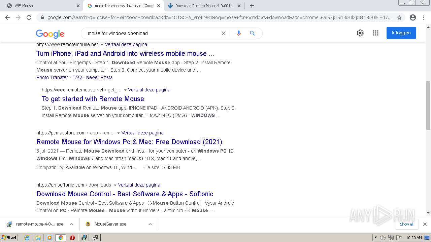Open 'To get started with Remote Mouse'
This screenshot has width=431, height=242.
[x=93, y=99]
